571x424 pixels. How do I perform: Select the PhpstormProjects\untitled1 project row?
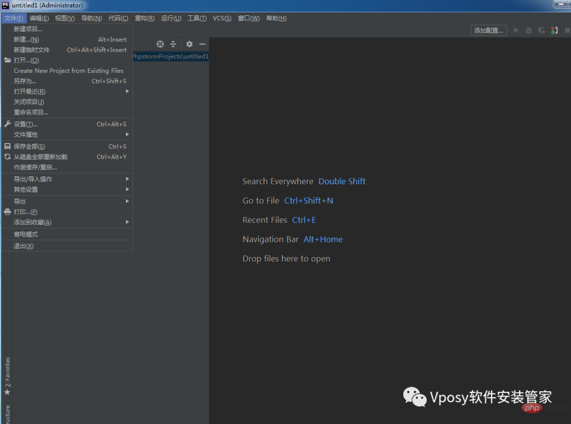click(x=171, y=56)
